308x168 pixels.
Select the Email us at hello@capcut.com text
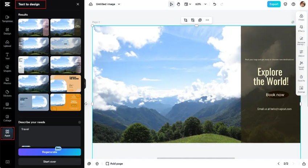[274, 109]
